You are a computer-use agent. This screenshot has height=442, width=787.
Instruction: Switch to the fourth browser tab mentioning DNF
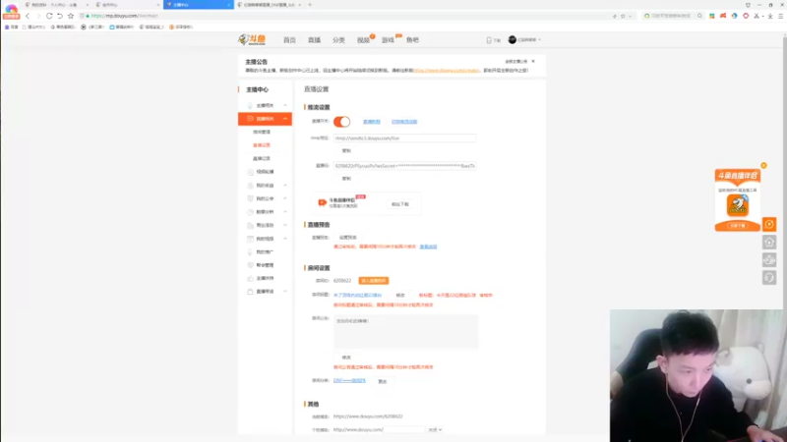coord(269,5)
